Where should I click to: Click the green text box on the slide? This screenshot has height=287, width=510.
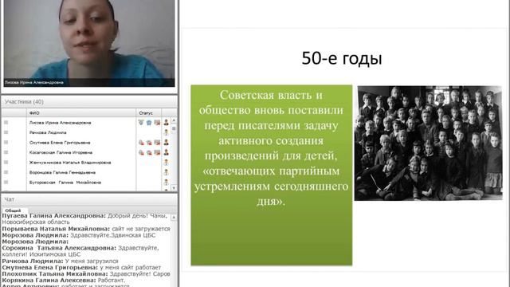(x=271, y=175)
